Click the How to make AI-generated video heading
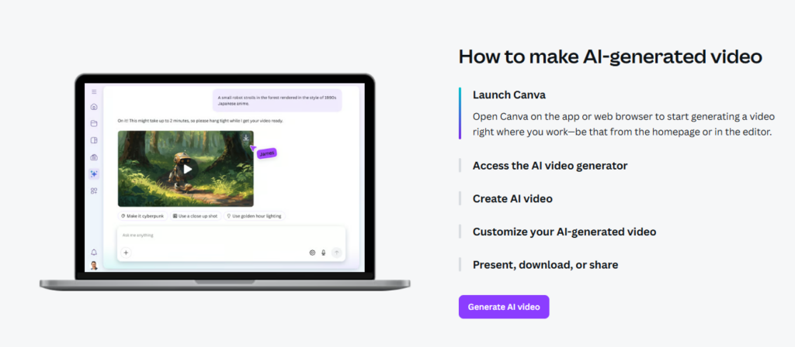 tap(610, 57)
